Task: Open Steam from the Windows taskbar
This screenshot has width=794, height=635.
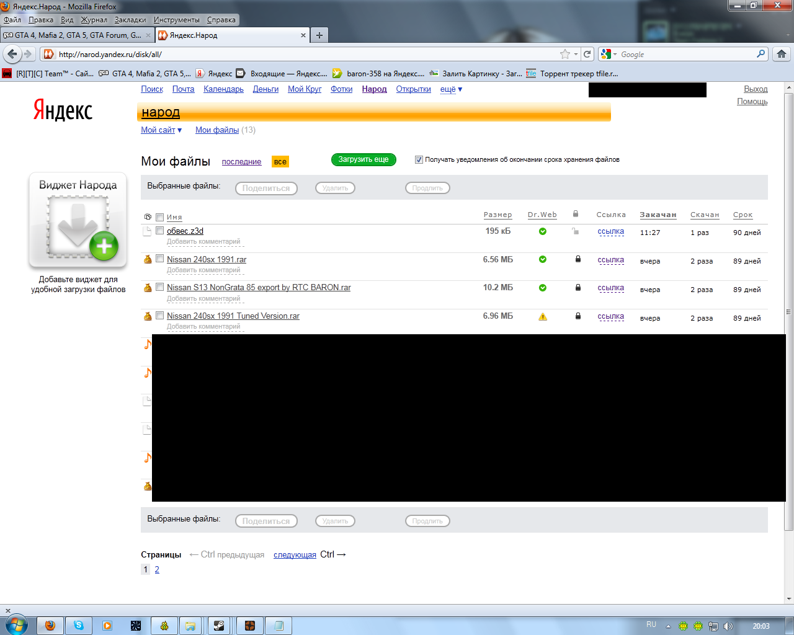Action: point(219,626)
